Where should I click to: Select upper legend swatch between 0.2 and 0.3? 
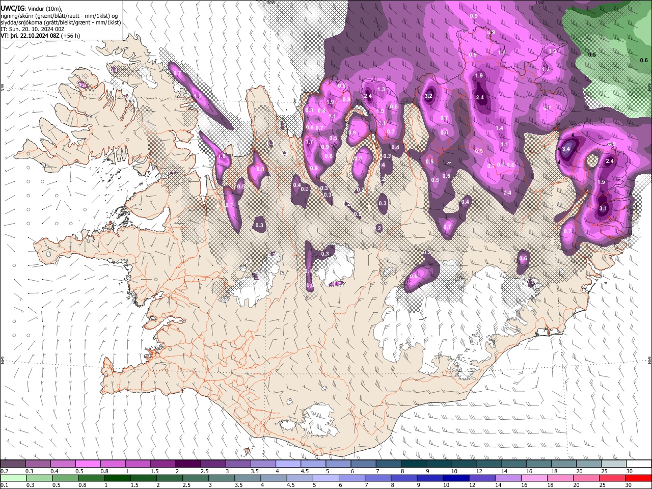click(13, 464)
